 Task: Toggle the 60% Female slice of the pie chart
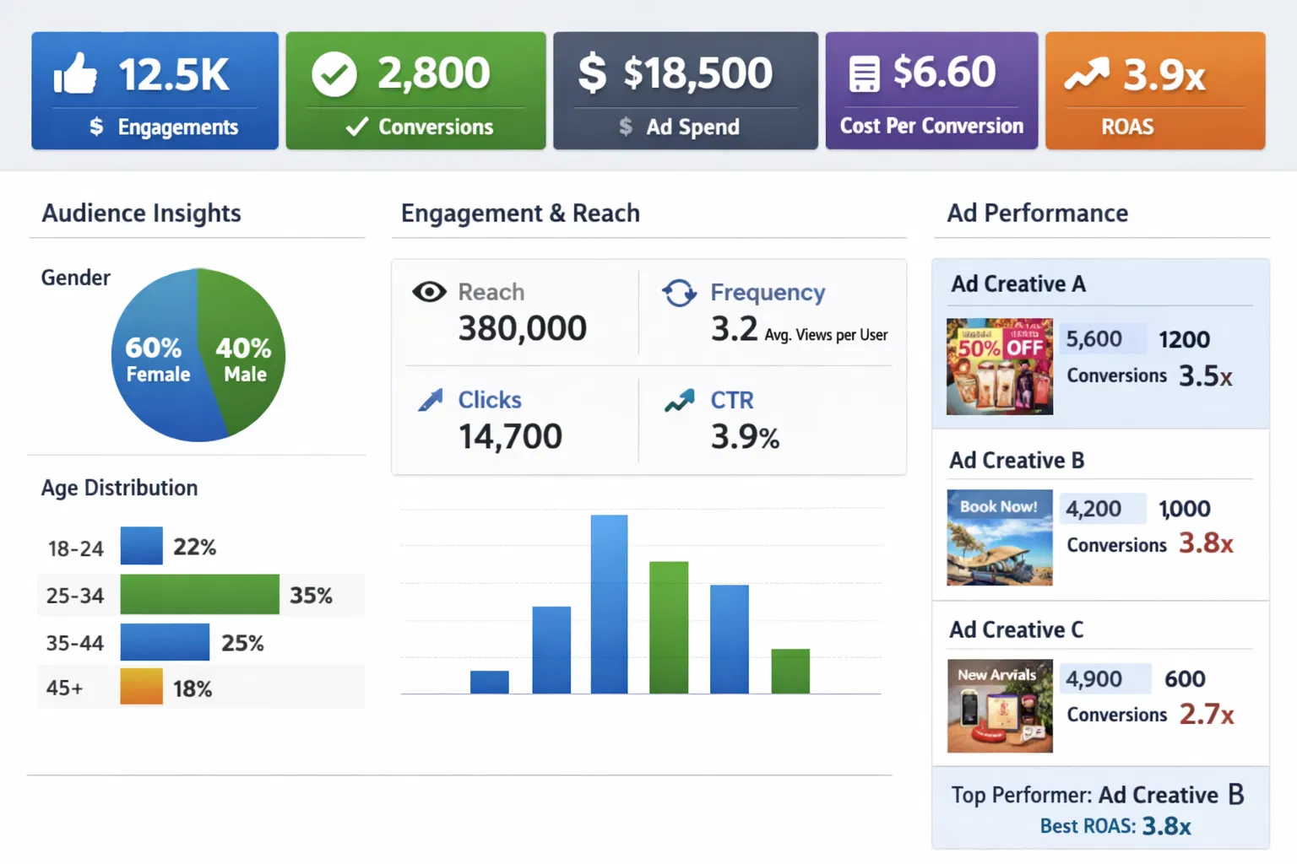pos(156,359)
